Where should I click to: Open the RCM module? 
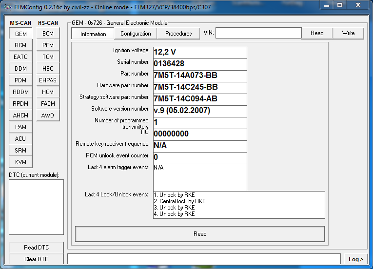(20, 45)
